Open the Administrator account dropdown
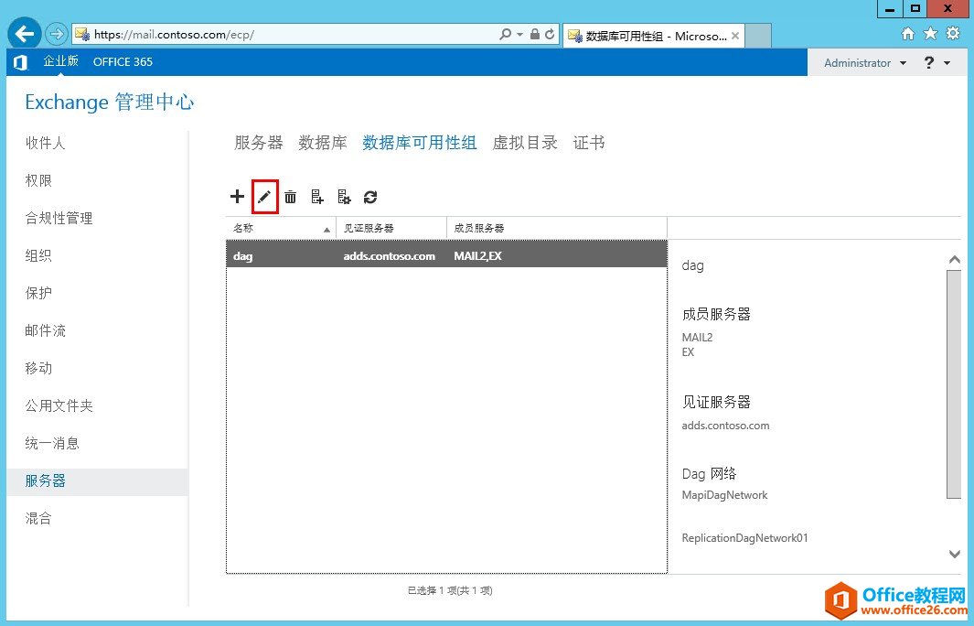The image size is (974, 626). tap(860, 62)
